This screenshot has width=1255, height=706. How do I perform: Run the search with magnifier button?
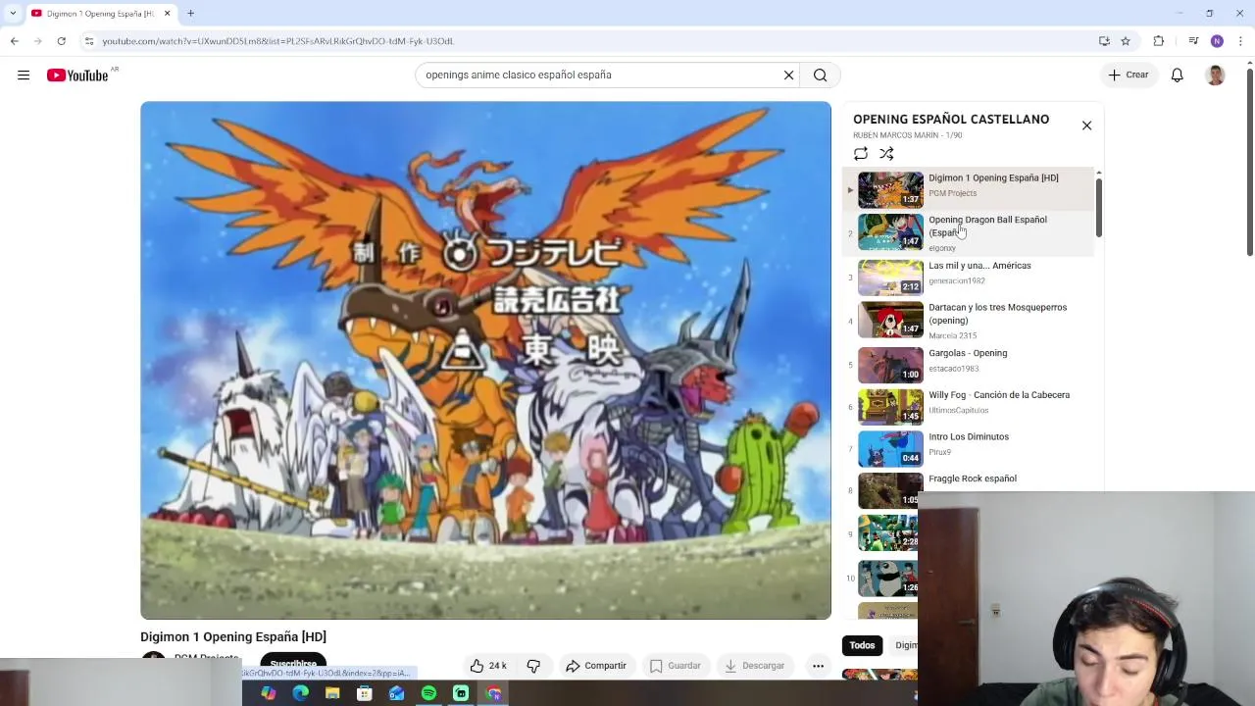[821, 76]
